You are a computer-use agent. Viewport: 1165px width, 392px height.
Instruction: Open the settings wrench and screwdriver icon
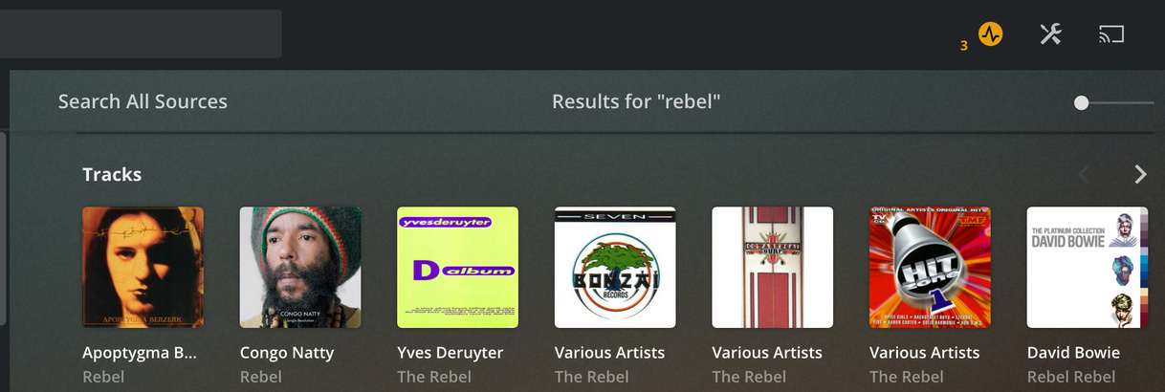pos(1050,35)
